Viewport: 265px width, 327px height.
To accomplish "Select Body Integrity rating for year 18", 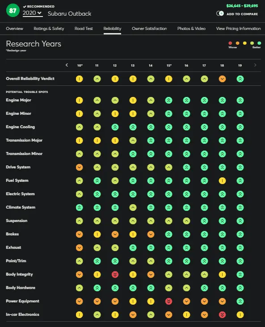I will coord(222,274).
